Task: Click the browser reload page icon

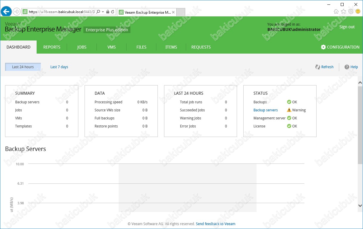Action: pos(113,12)
